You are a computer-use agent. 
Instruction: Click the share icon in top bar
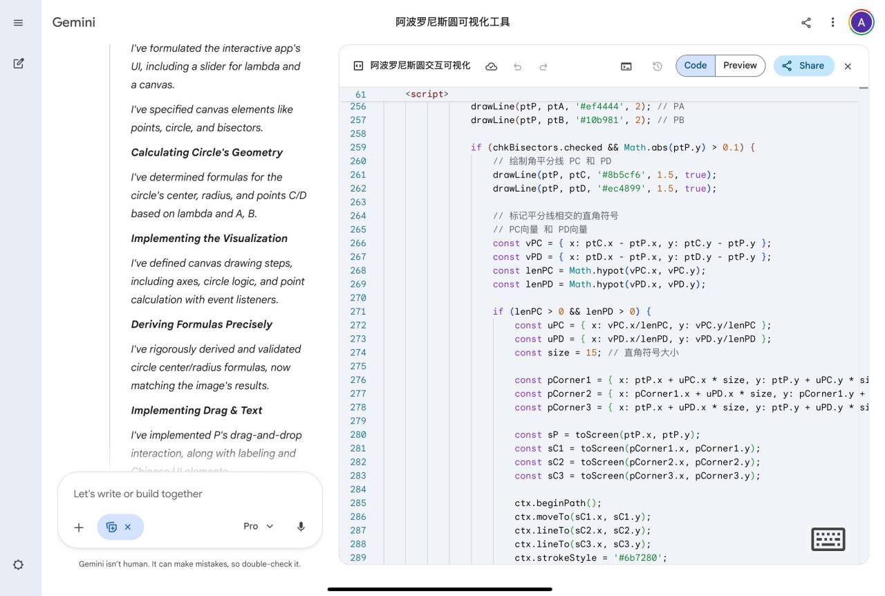click(x=806, y=23)
